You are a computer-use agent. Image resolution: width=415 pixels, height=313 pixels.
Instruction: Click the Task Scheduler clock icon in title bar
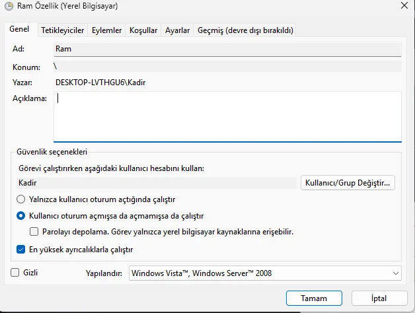(9, 6)
